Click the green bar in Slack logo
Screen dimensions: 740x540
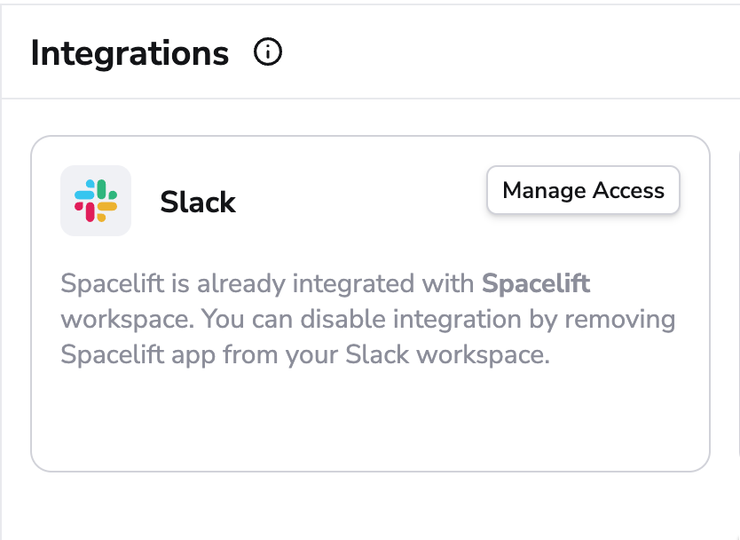click(101, 189)
